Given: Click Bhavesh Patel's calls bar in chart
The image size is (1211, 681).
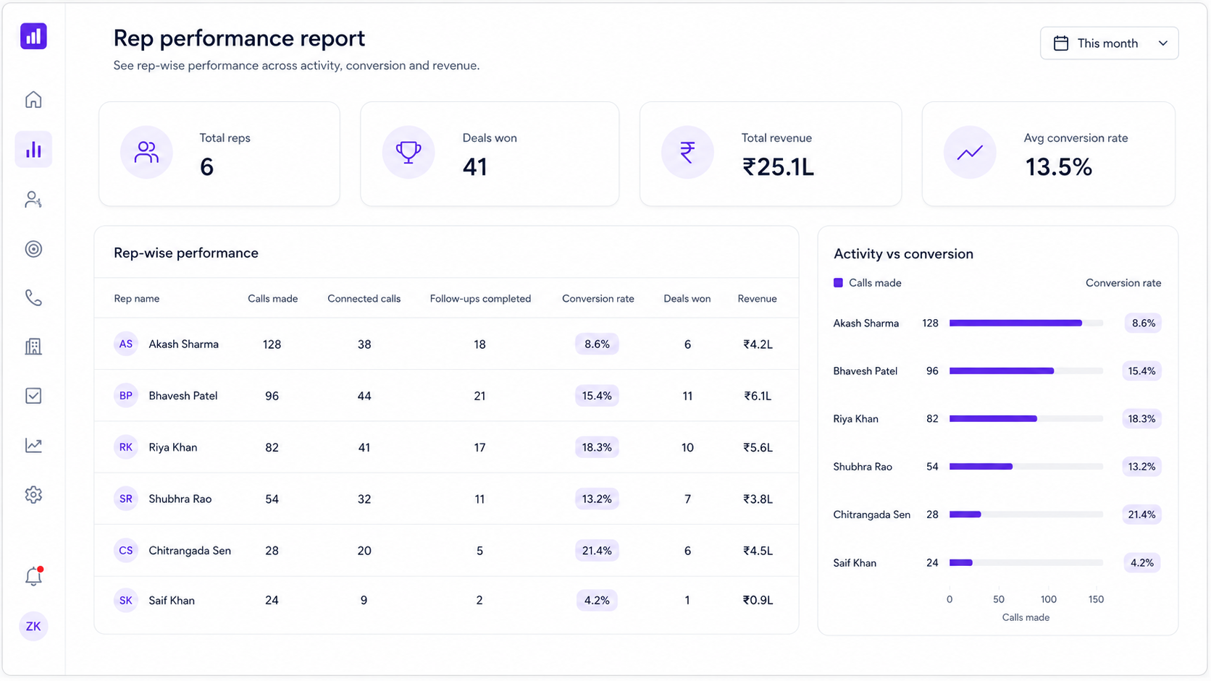Looking at the screenshot, I should pyautogui.click(x=1002, y=371).
